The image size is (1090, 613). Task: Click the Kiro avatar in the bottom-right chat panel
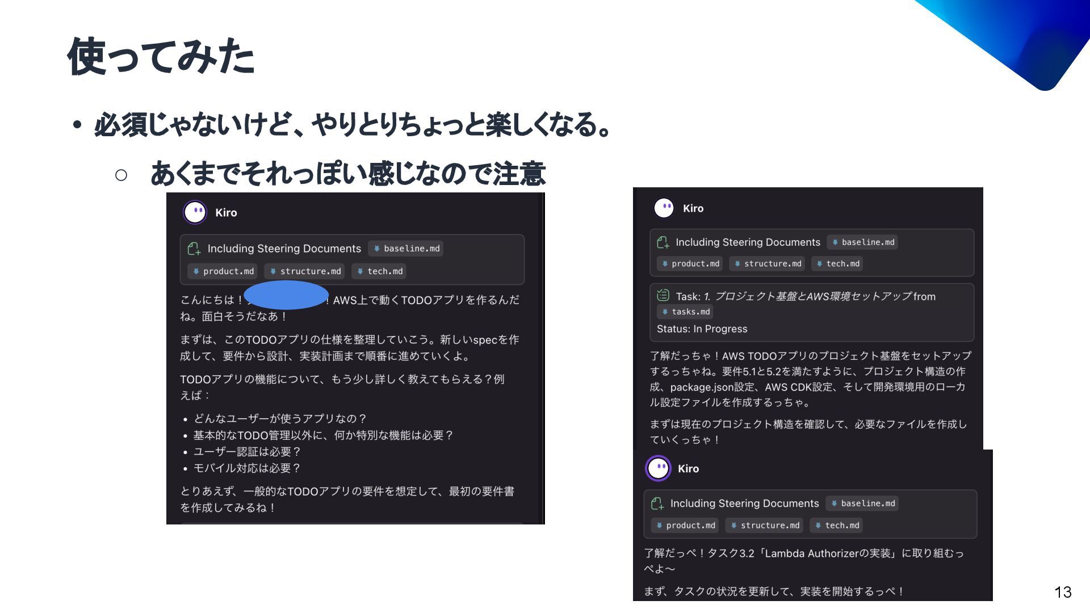(x=659, y=468)
